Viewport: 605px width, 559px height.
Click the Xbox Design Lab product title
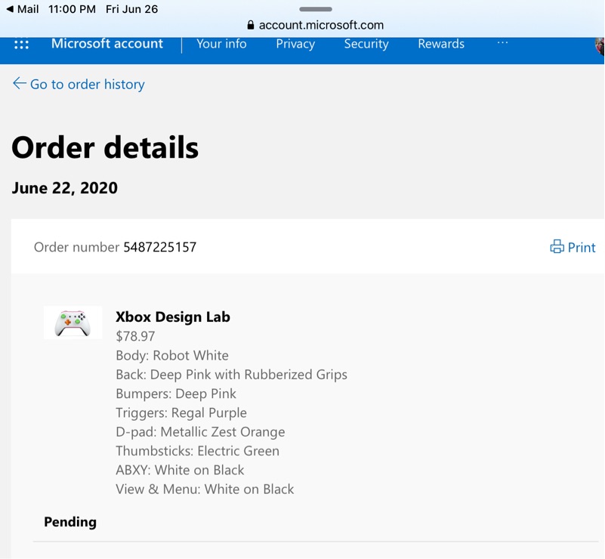(x=173, y=317)
